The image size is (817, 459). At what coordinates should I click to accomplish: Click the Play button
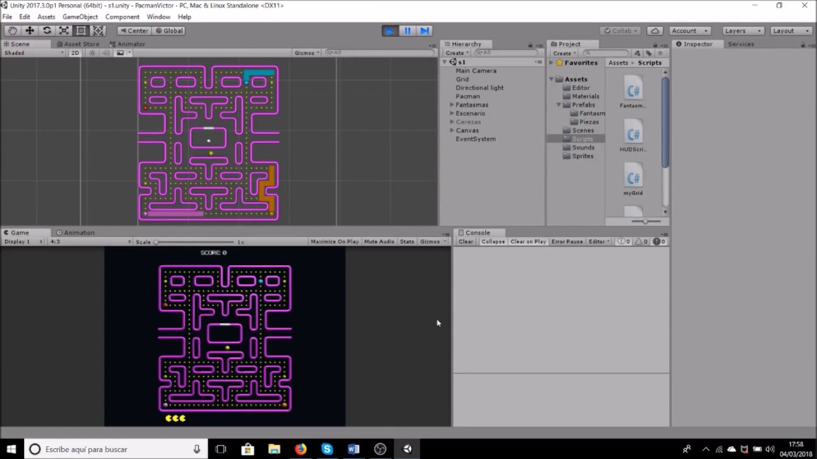click(389, 31)
